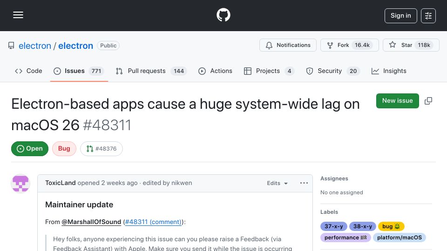Switch to the Pull requests tab

tap(151, 71)
